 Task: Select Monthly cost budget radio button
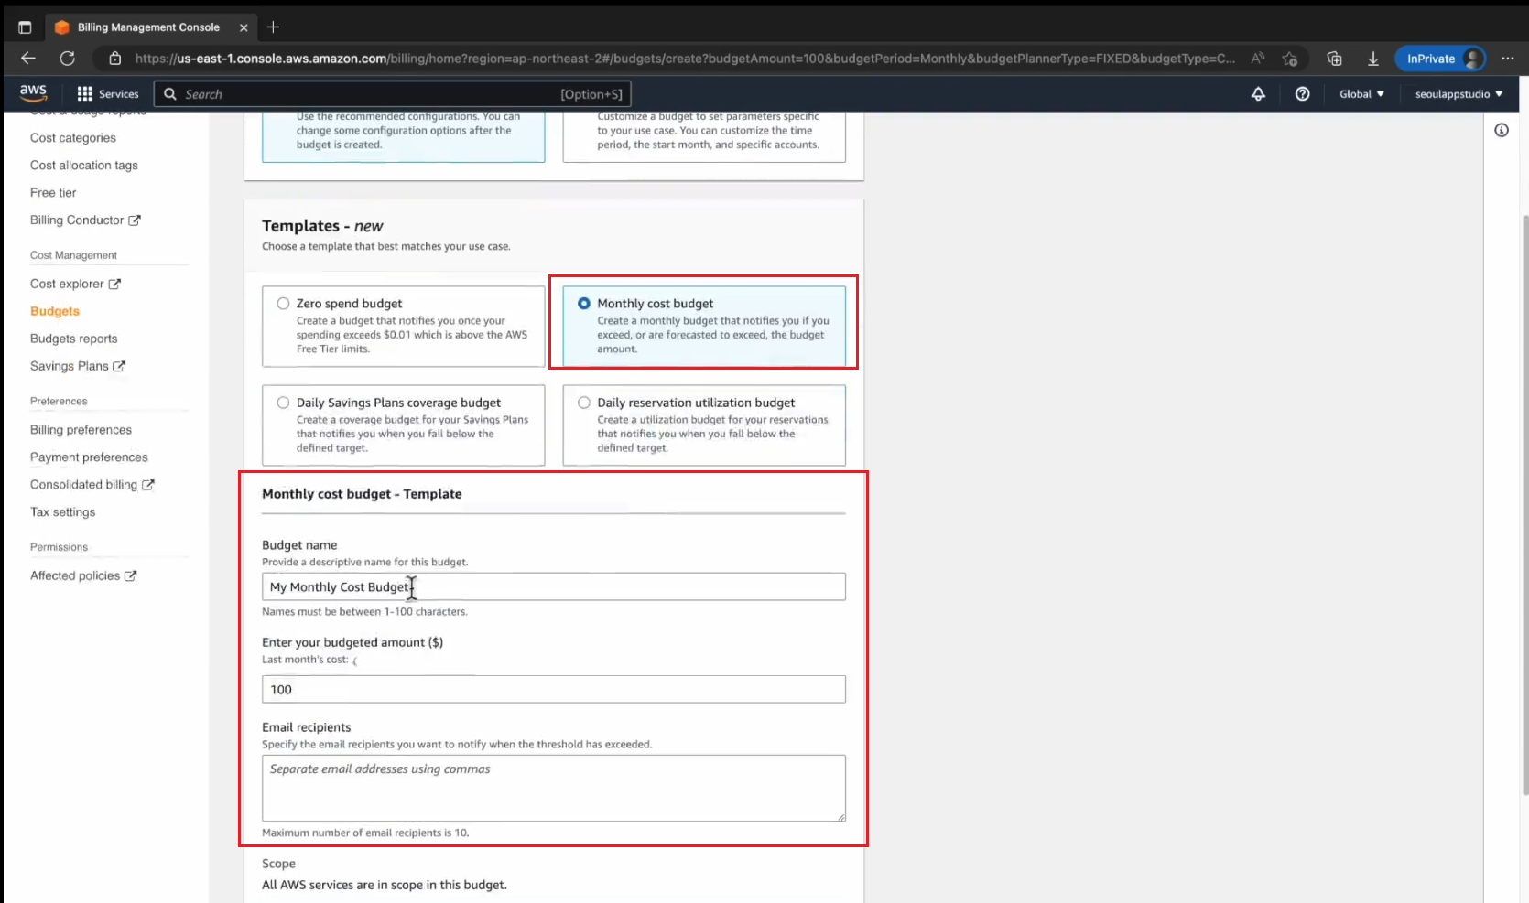tap(584, 304)
